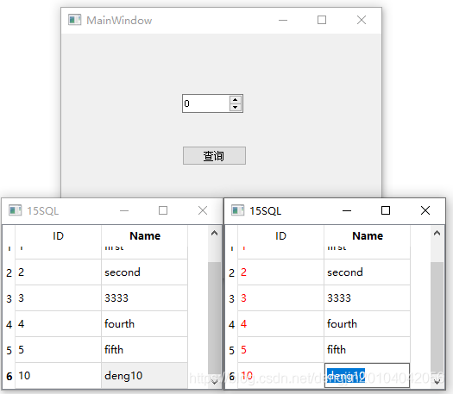Viewport: 453px width, 394px height.
Task: Click the 查询 query button
Action: pos(214,155)
